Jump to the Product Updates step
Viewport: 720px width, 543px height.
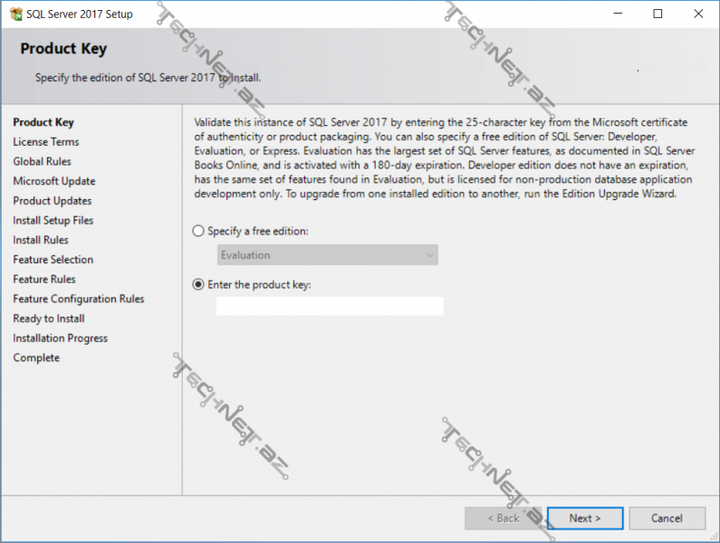coord(53,201)
